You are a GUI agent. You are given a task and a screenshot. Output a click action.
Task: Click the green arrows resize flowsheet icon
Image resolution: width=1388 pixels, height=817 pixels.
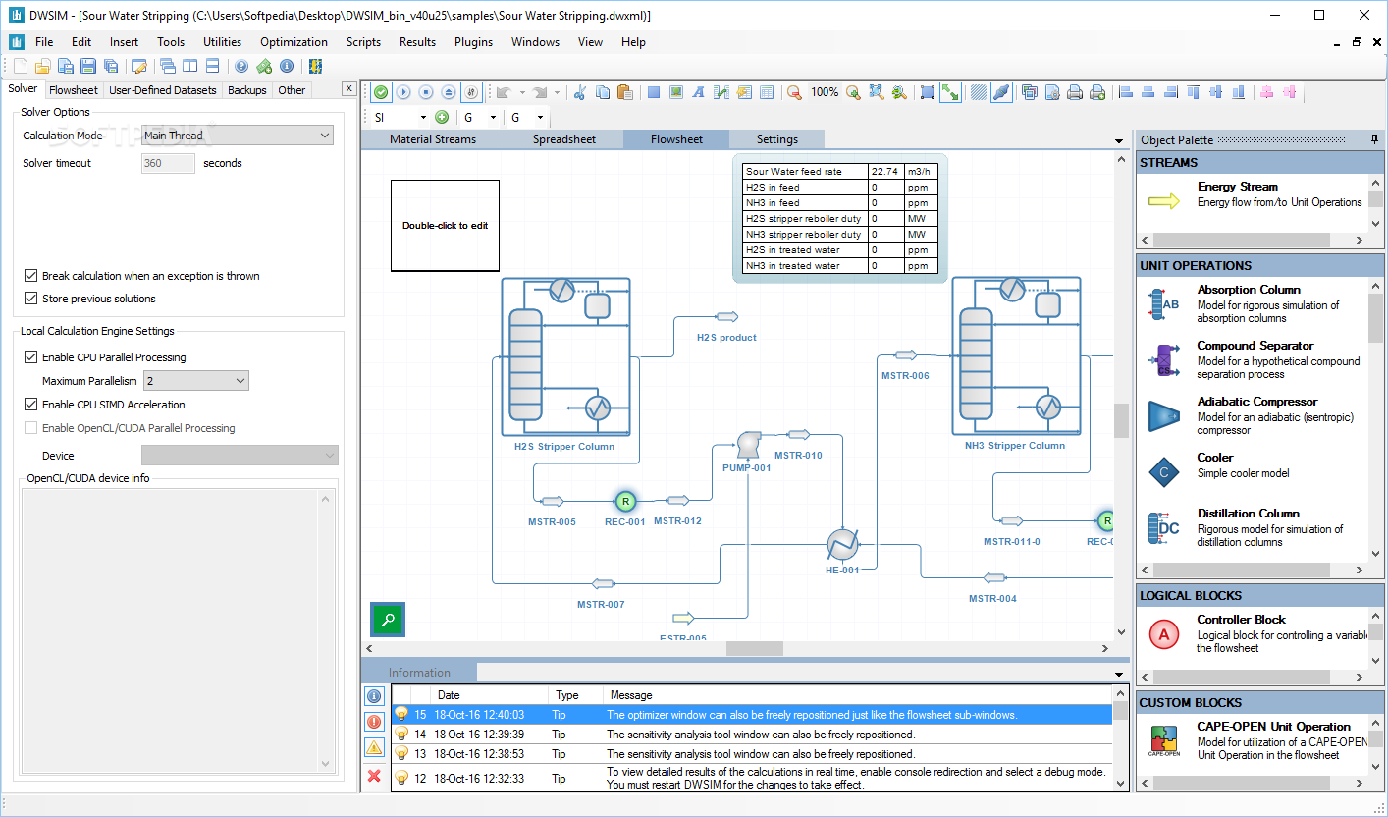(x=950, y=92)
